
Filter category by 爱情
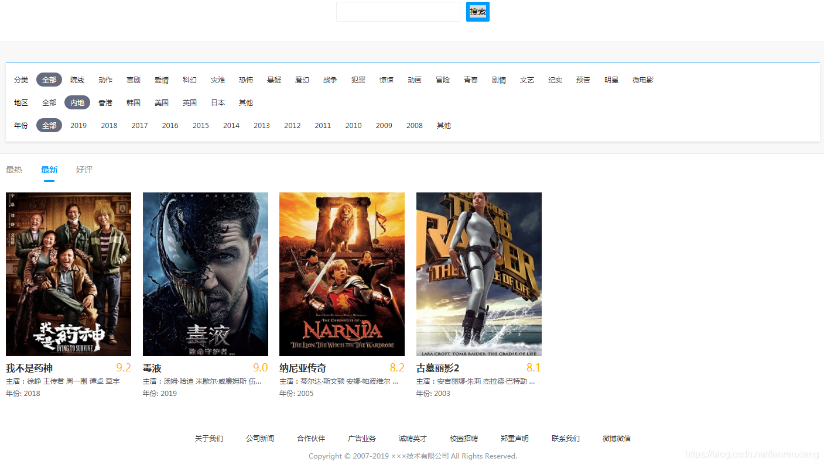(162, 80)
